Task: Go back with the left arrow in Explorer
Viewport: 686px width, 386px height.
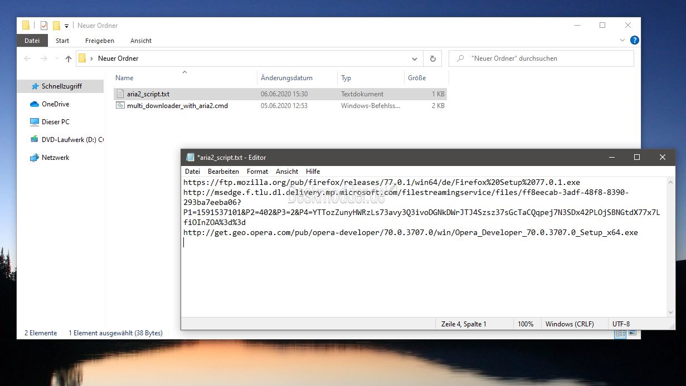Action: point(27,58)
